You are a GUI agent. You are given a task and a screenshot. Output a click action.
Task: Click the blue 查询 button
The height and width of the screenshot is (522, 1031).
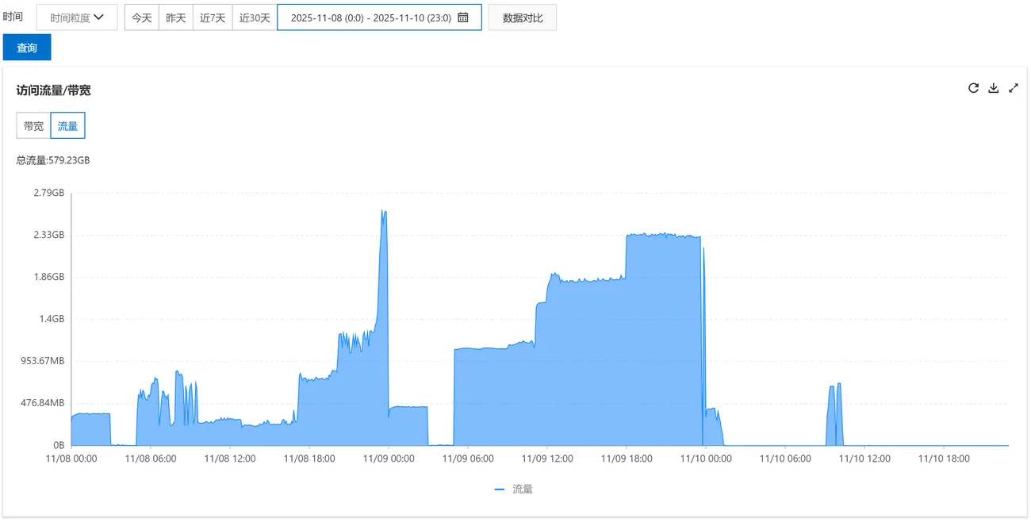pos(27,48)
